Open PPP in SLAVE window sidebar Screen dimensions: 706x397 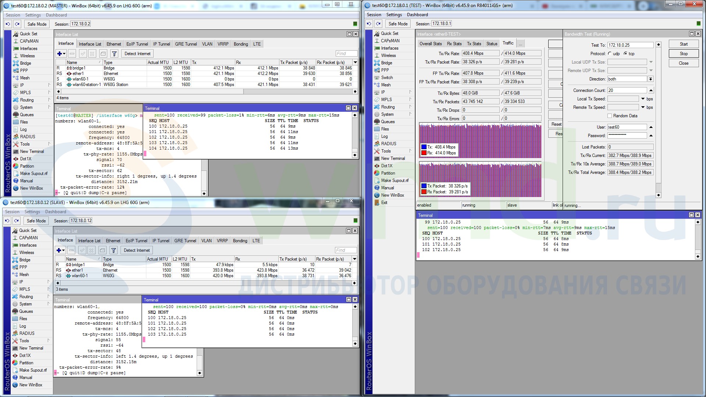(x=23, y=267)
